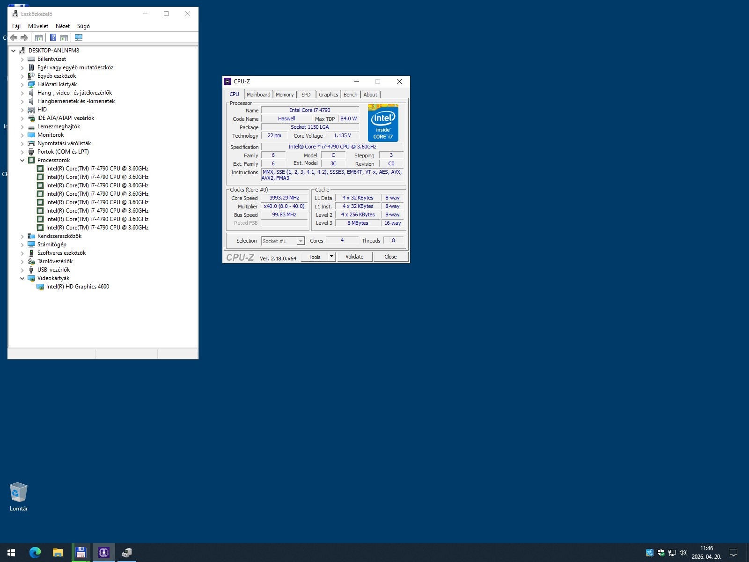Image resolution: width=749 pixels, height=562 pixels.
Task: Click the Core Speed value 3993.29 MHz
Action: [x=284, y=198]
